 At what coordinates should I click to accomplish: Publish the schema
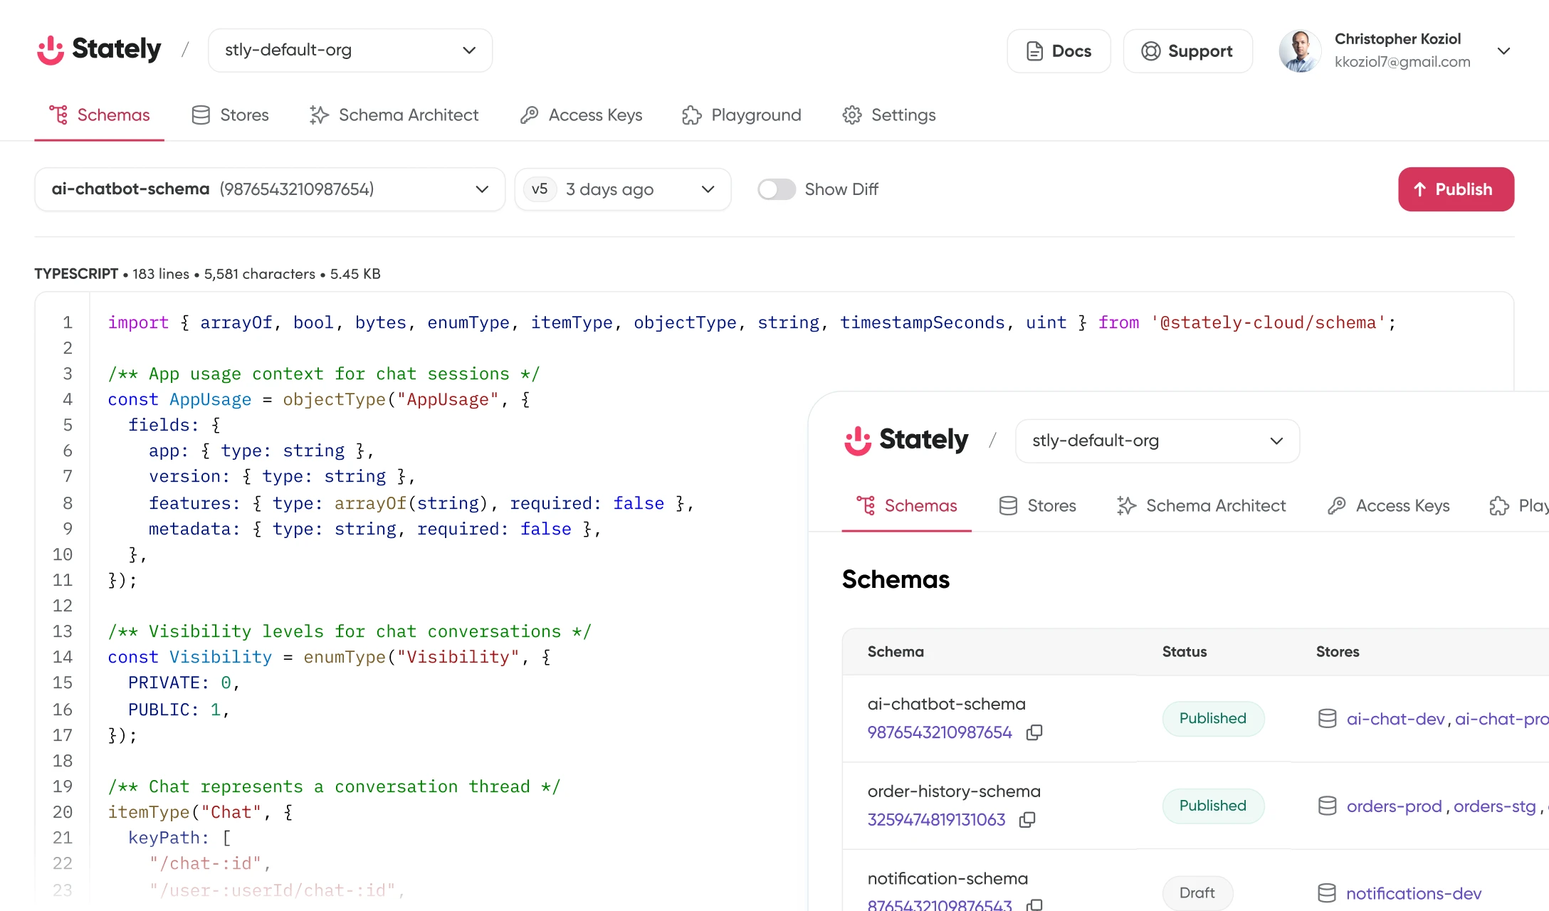coord(1456,189)
